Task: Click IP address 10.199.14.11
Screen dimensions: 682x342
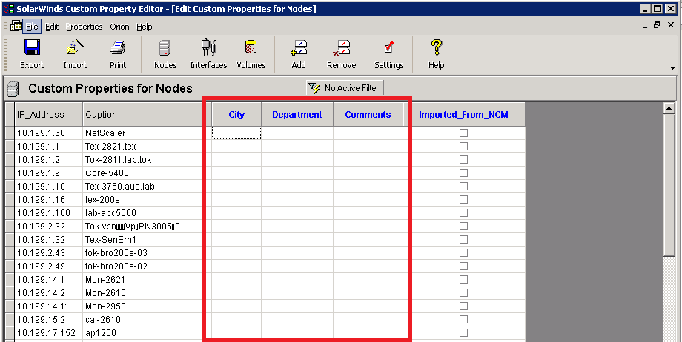Action: pos(43,306)
